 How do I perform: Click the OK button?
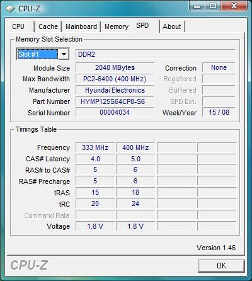tap(221, 266)
